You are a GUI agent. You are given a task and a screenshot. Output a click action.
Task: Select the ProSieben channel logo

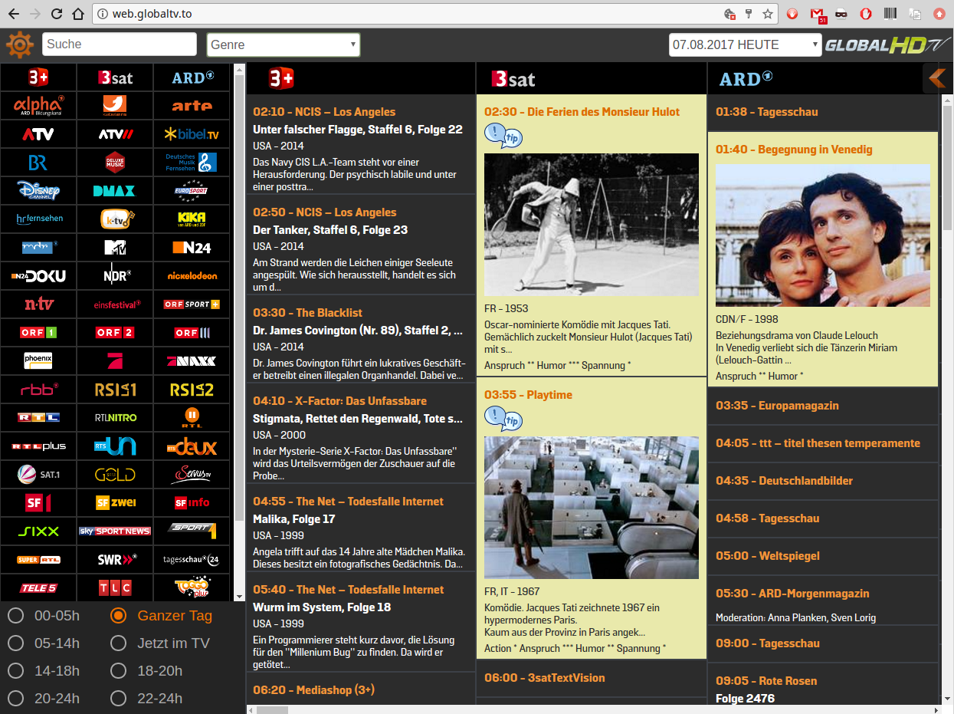click(115, 360)
